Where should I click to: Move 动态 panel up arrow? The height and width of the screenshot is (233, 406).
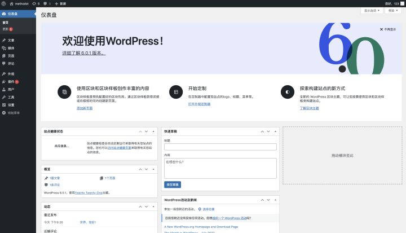140,206
